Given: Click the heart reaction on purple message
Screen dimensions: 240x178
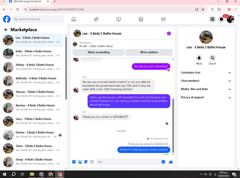Looking at the screenshot, I should [168, 70].
